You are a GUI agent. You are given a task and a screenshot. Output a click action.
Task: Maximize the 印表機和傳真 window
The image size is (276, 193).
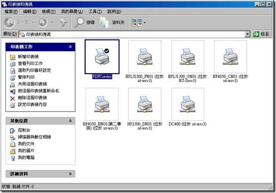pyautogui.click(x=263, y=4)
